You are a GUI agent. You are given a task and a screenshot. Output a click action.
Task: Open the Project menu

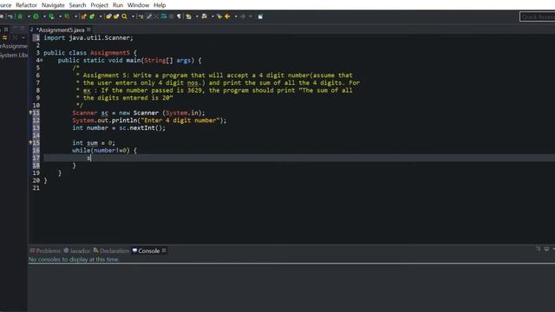click(100, 5)
